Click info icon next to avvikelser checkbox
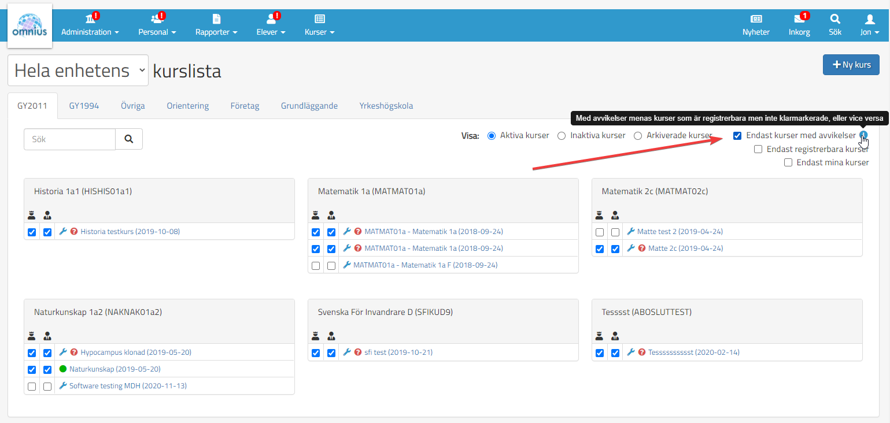The height and width of the screenshot is (423, 890). (x=863, y=136)
